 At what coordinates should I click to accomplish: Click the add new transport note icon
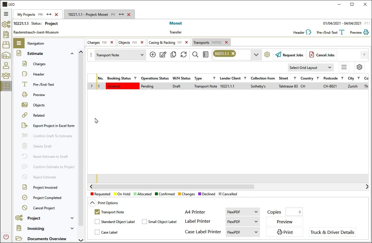(x=153, y=55)
